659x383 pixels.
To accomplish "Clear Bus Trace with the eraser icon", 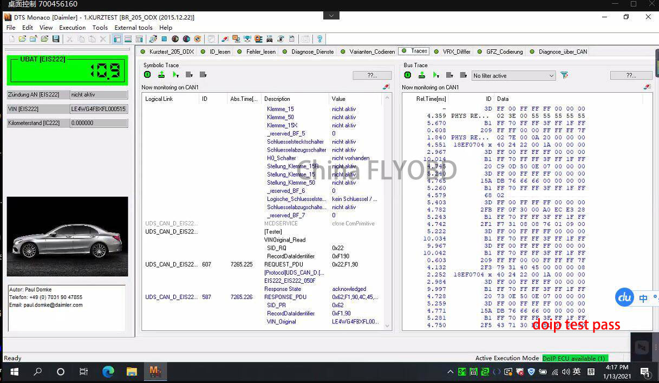I will coord(647,87).
